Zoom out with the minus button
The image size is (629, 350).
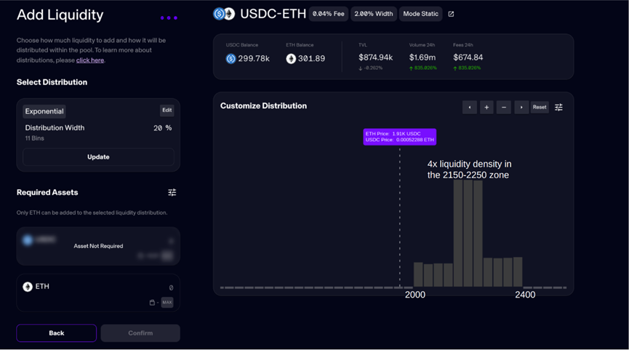click(504, 107)
